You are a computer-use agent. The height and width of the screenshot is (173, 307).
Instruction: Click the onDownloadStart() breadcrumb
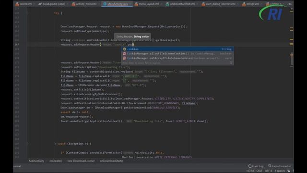tap(111, 161)
